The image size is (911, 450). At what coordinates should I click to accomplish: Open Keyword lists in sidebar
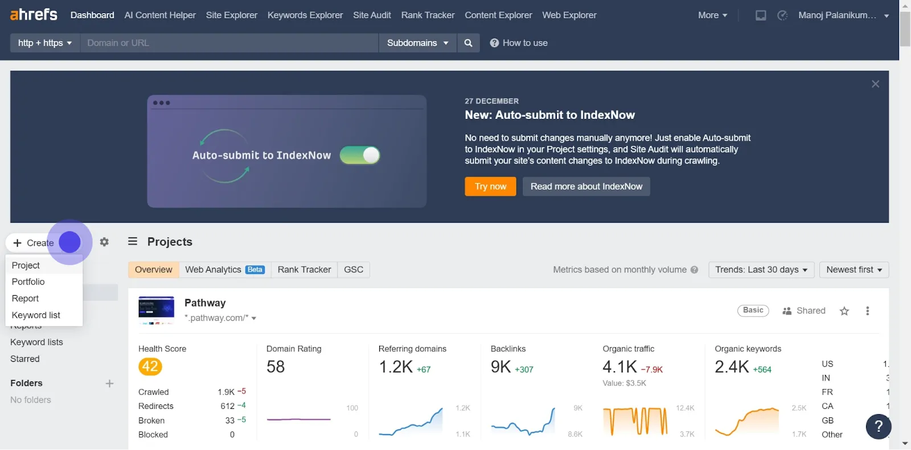pyautogui.click(x=36, y=342)
